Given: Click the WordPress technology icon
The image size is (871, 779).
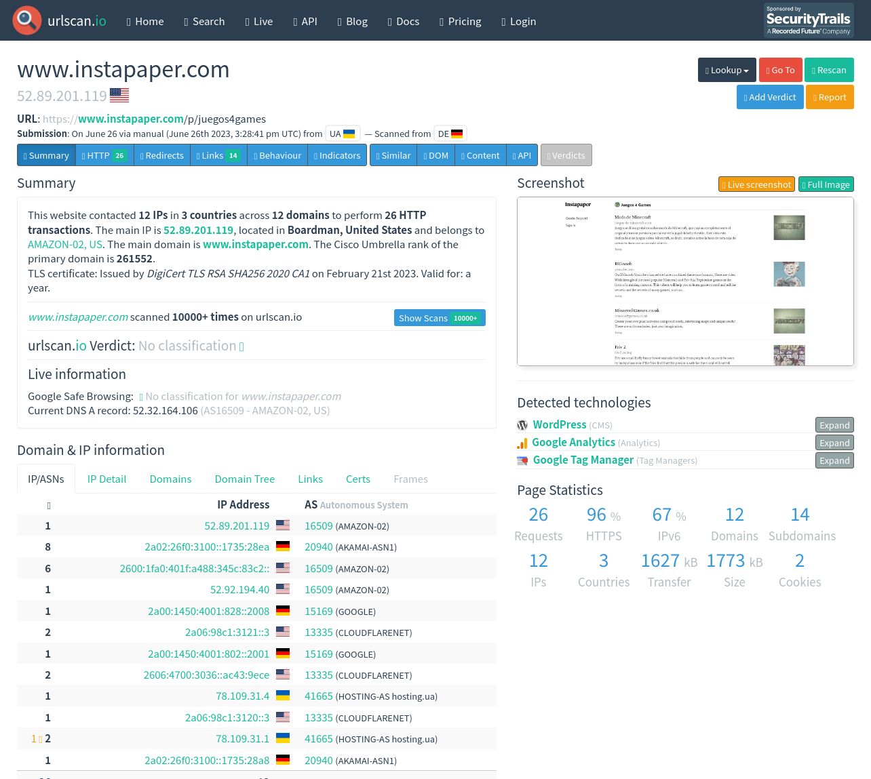Looking at the screenshot, I should pos(522,425).
